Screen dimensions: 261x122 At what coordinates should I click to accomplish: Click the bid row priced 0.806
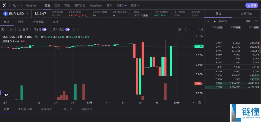point(232,75)
